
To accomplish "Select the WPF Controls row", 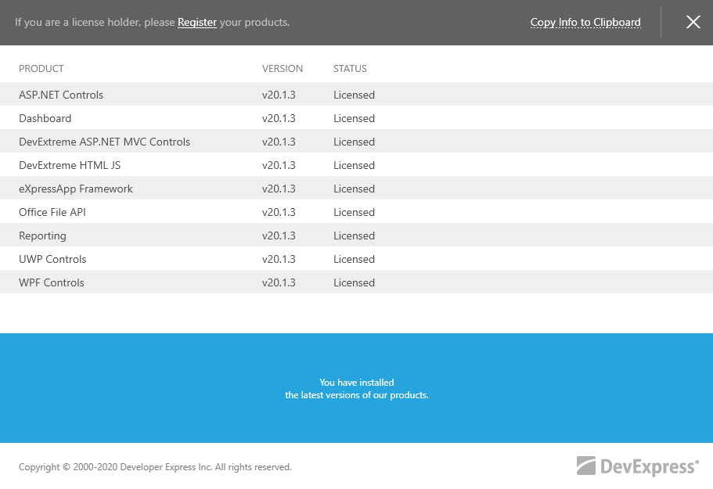I will tap(357, 282).
